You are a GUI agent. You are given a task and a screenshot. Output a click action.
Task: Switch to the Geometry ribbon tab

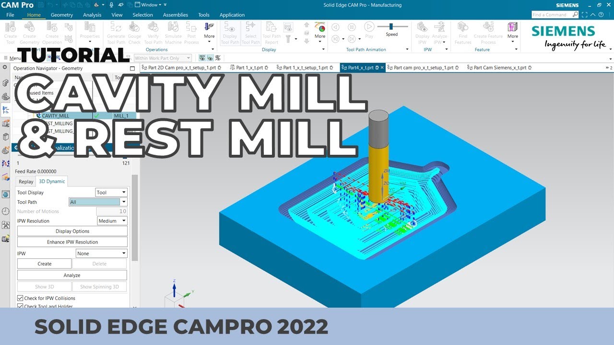62,15
